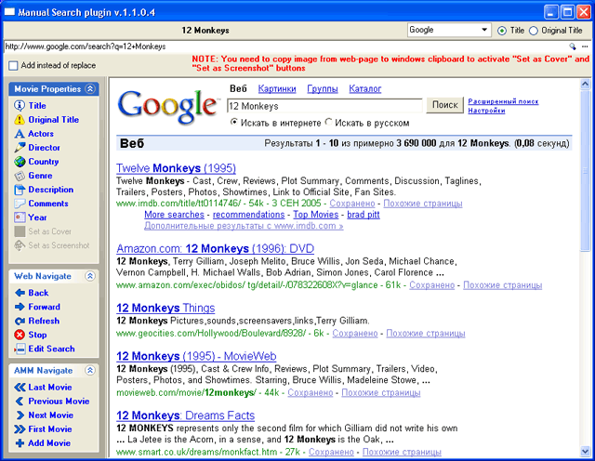
Task: Open the Картинки tab on Google
Action: click(x=277, y=89)
